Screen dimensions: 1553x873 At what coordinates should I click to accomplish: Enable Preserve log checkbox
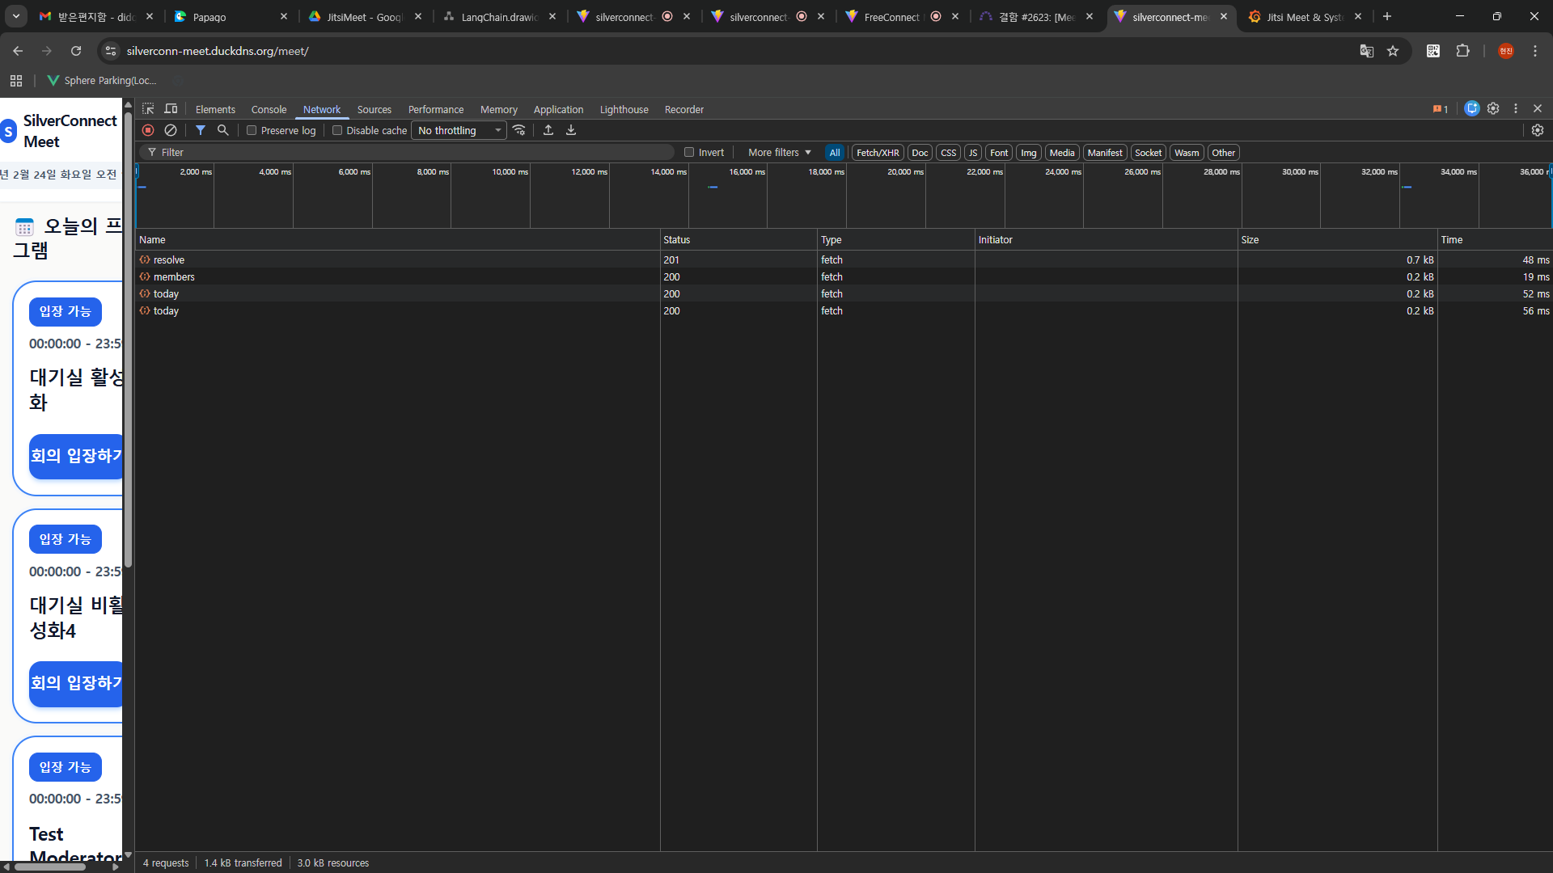point(252,130)
